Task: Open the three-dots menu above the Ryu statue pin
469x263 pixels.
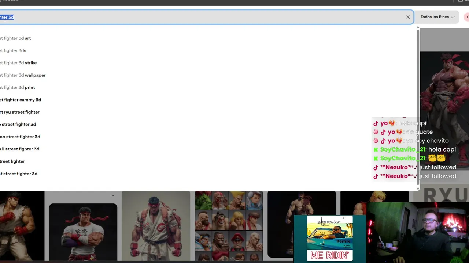Action: pos(112,195)
